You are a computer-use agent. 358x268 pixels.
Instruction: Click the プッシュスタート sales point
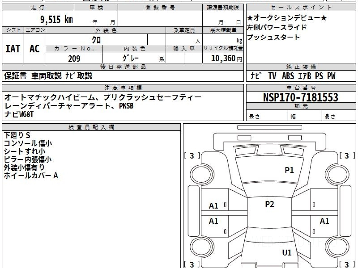[x=273, y=37]
